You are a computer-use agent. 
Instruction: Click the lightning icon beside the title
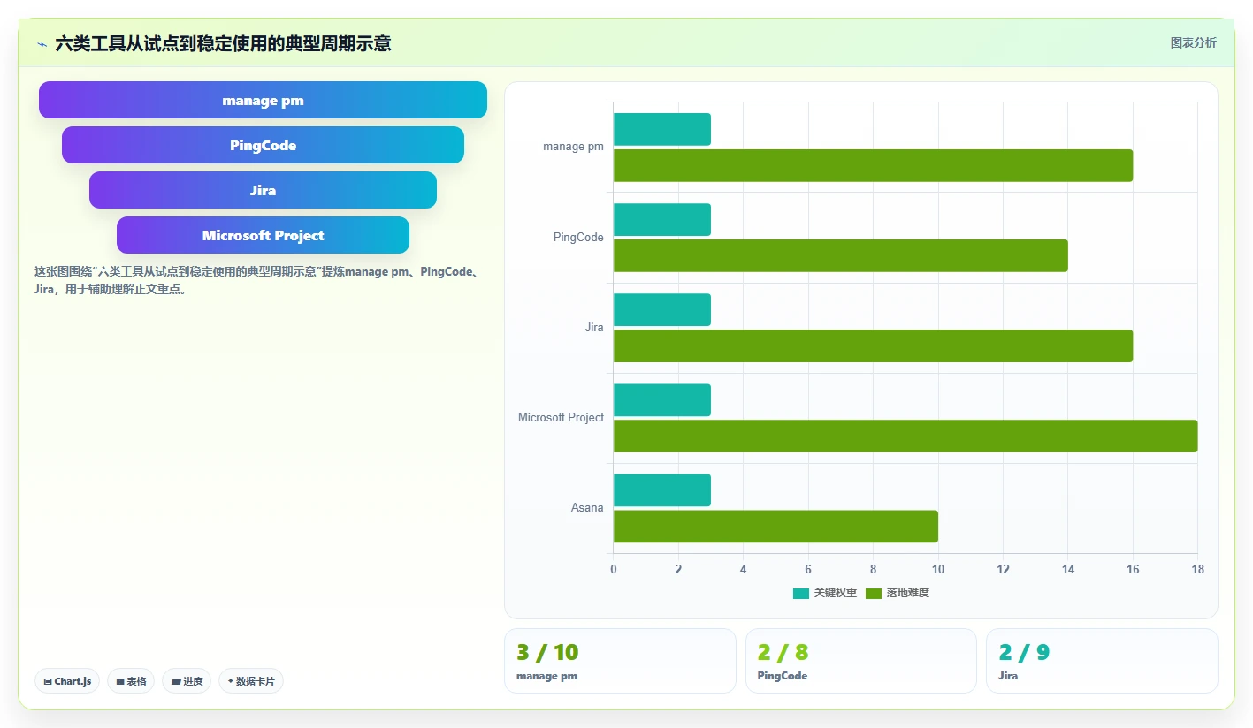(42, 43)
